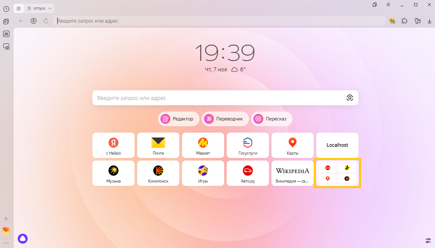Open the Авто.ру tile

click(x=248, y=173)
